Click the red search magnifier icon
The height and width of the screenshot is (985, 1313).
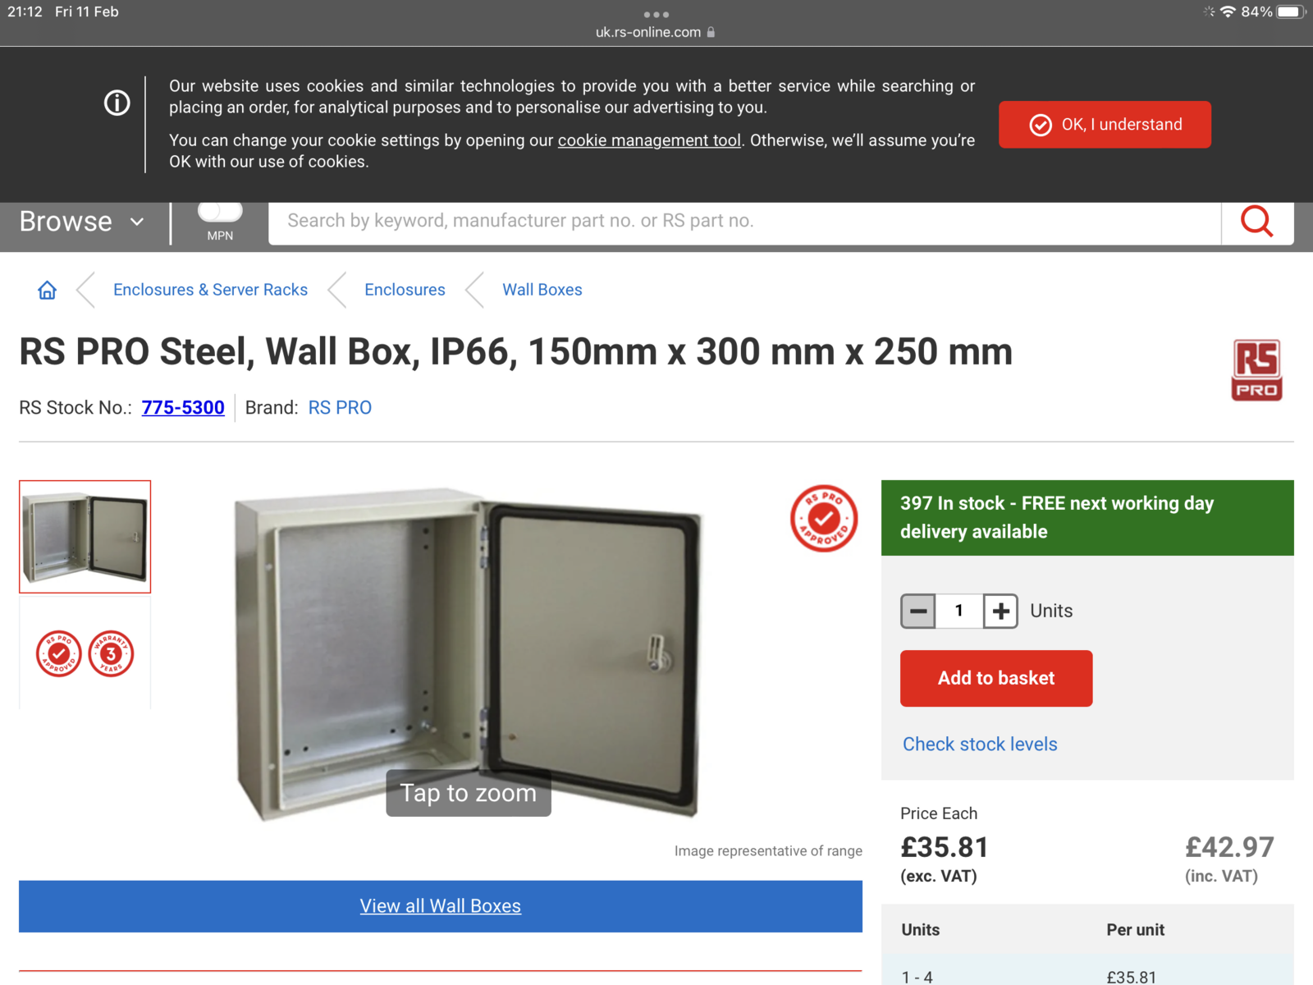[x=1256, y=221]
